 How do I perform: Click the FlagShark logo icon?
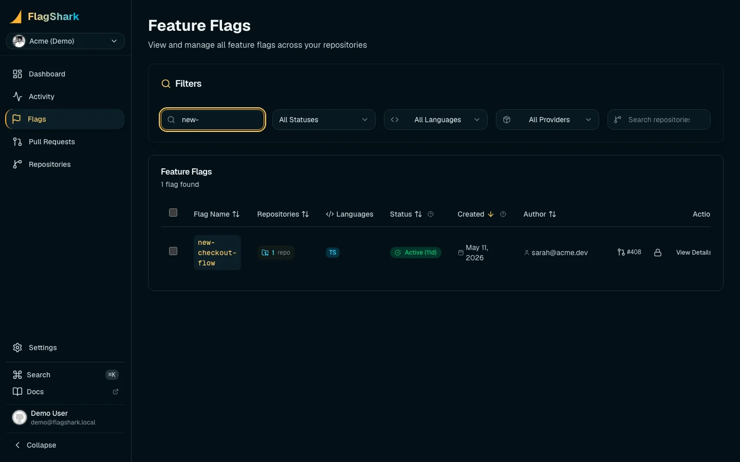click(16, 16)
